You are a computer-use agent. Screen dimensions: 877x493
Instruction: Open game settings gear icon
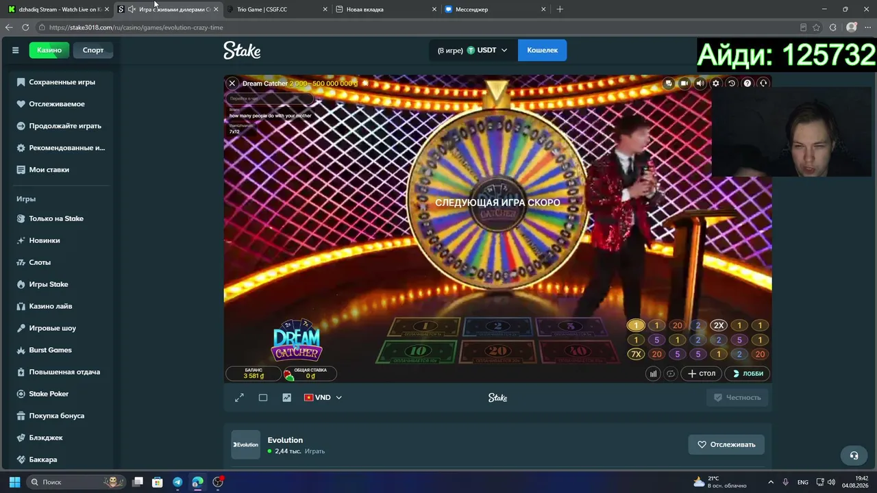point(716,83)
